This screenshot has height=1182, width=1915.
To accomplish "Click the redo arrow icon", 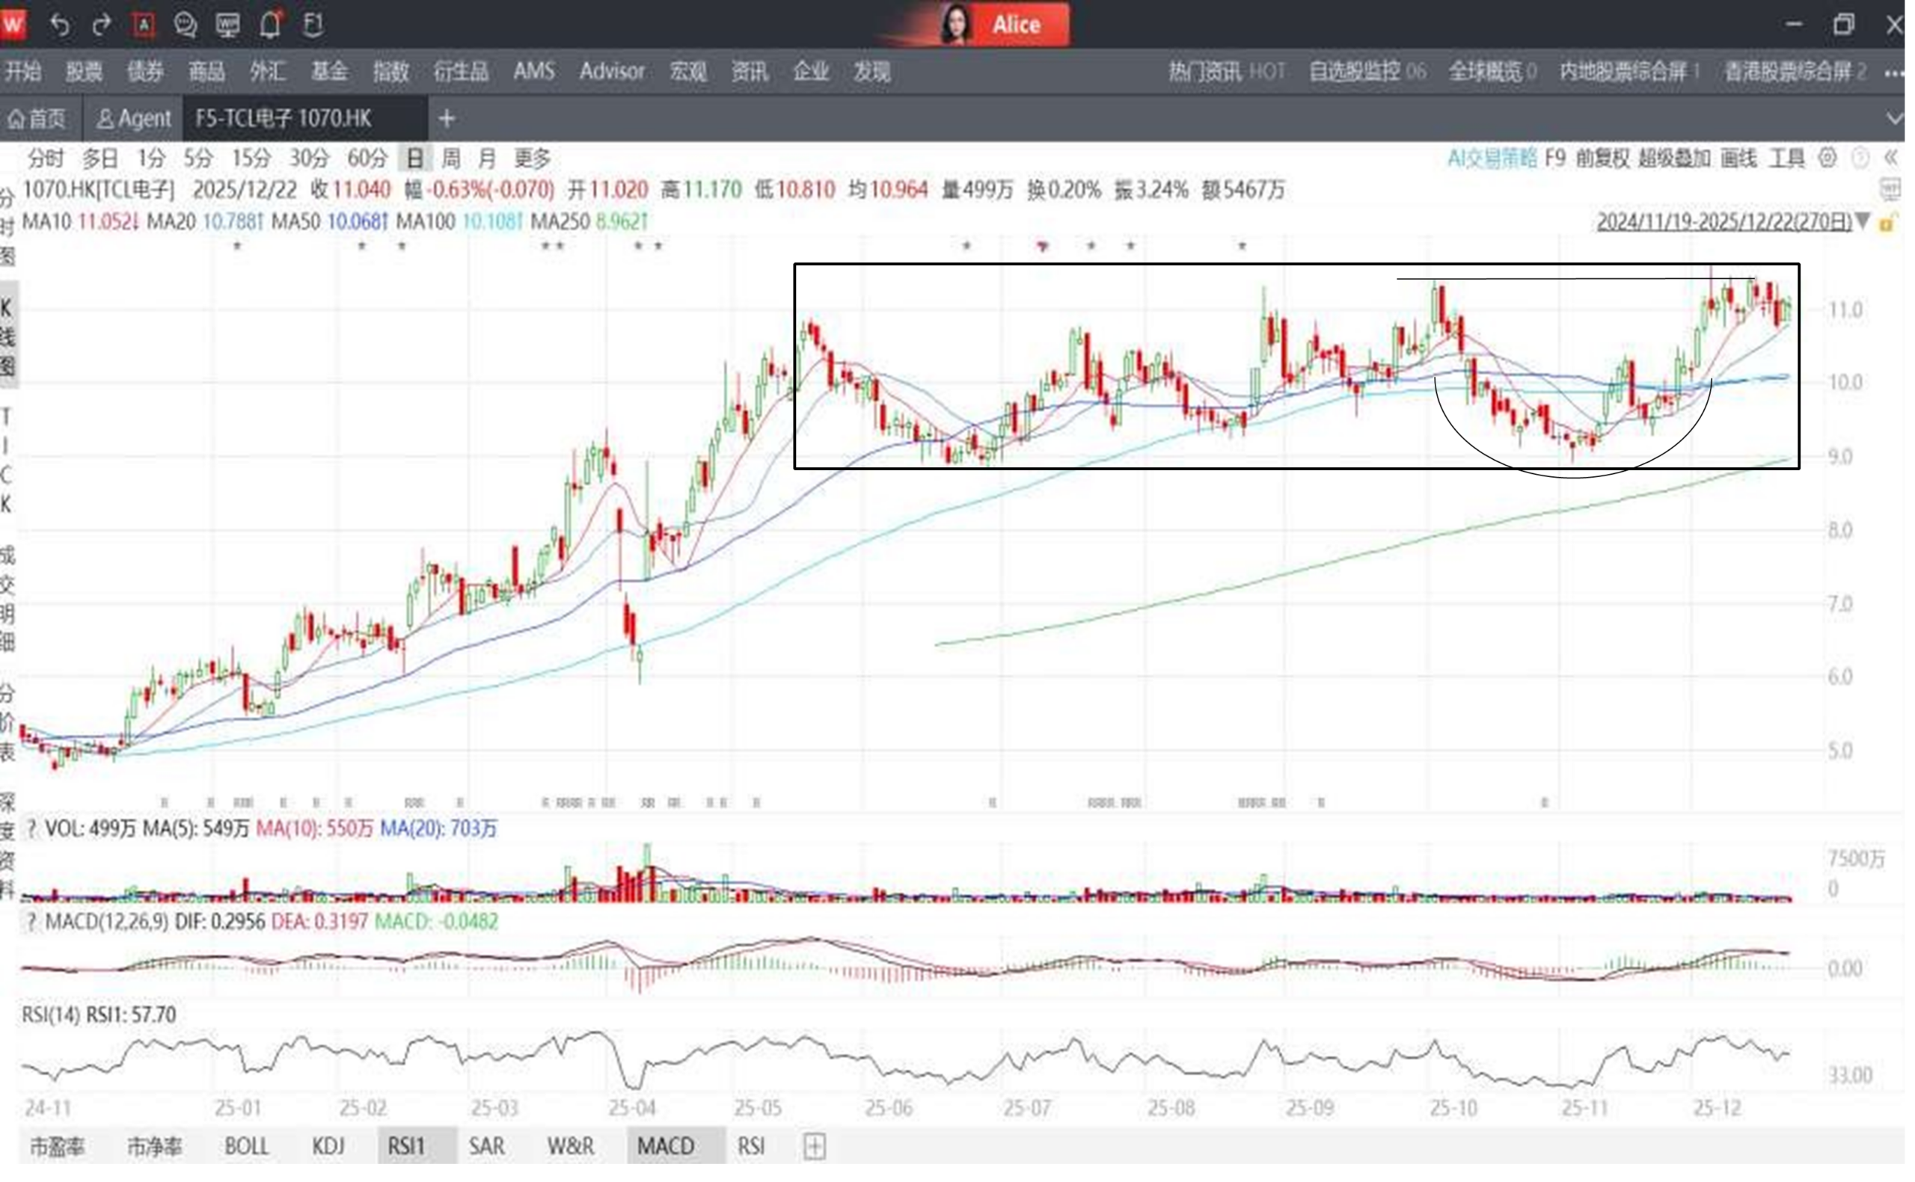I will 101,25.
